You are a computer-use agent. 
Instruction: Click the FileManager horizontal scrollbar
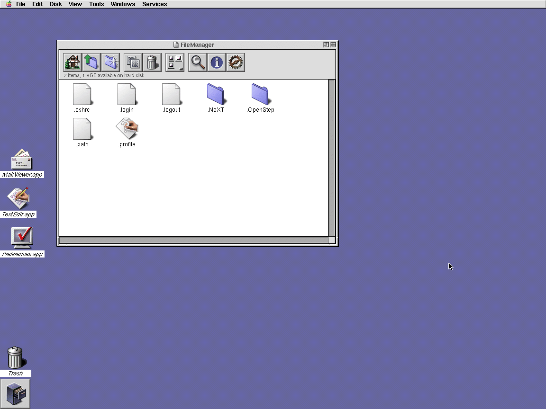coord(193,240)
